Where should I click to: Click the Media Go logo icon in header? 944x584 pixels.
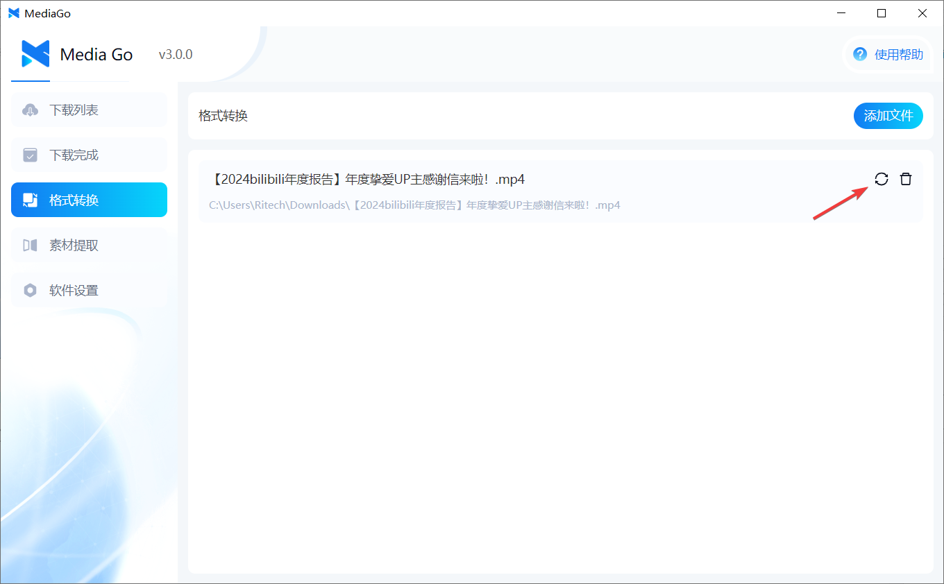[35, 54]
